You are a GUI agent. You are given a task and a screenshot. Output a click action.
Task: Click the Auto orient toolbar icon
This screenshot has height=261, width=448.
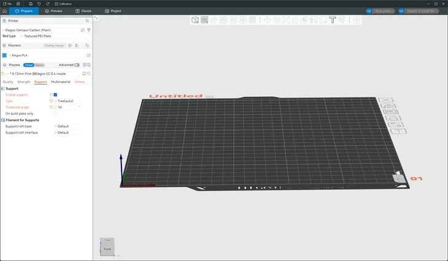point(214,20)
